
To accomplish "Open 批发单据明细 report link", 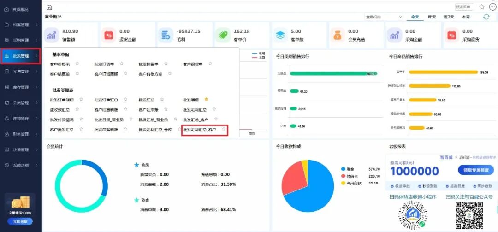I will (x=106, y=130).
